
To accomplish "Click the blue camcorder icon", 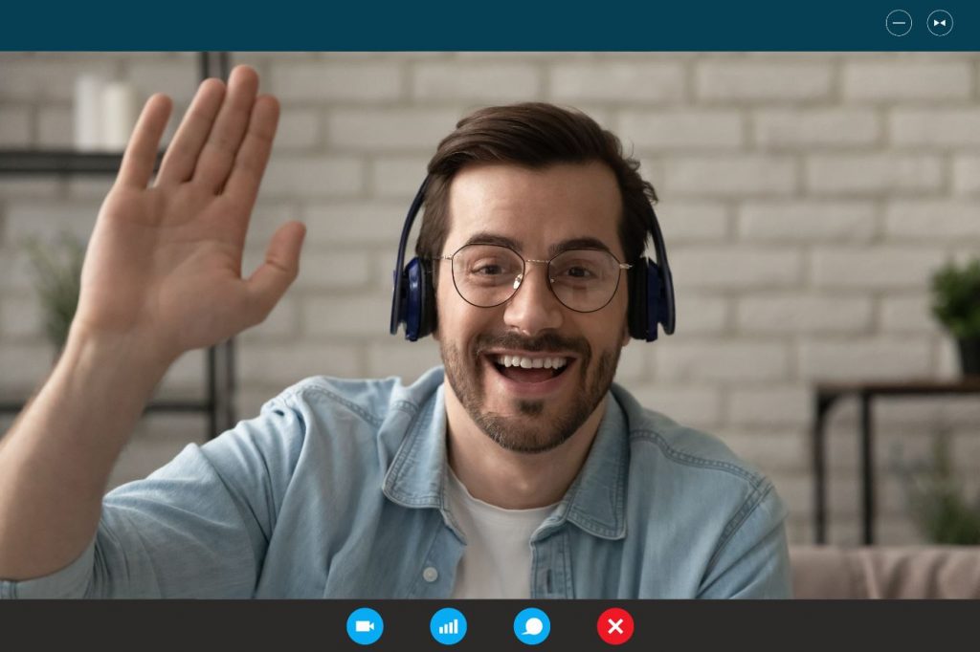I will (x=365, y=626).
